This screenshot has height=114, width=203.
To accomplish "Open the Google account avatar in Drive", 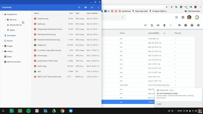I will tap(189, 17).
